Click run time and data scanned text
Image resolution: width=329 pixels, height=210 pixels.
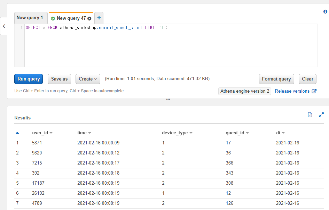click(x=157, y=79)
